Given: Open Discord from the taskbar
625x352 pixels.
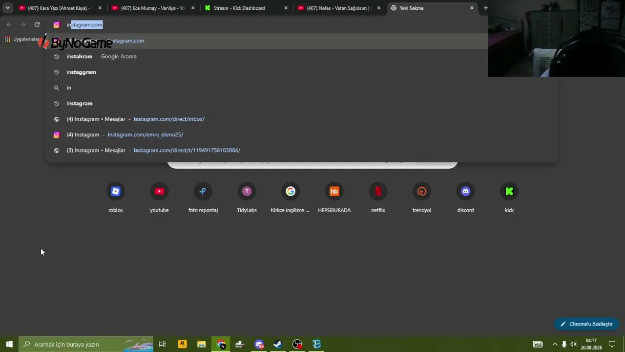Looking at the screenshot, I should pyautogui.click(x=259, y=344).
